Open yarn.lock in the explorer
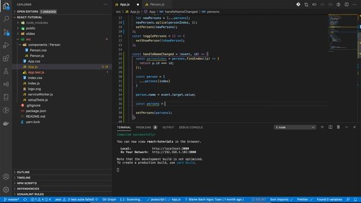Screen dimensions: 361x203 click(33, 122)
